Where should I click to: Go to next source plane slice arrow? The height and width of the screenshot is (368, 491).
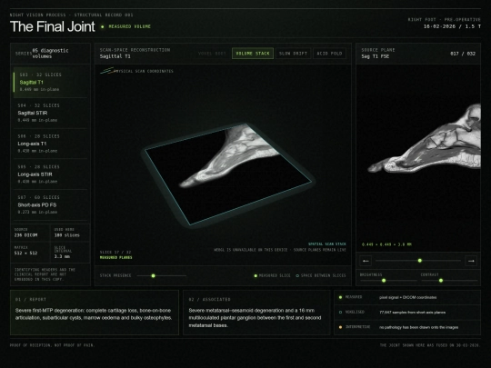tap(471, 261)
